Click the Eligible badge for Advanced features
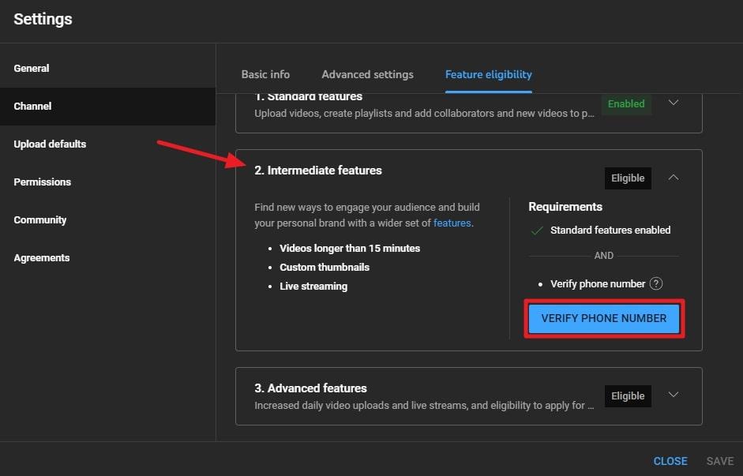The width and height of the screenshot is (743, 476). [x=628, y=396]
